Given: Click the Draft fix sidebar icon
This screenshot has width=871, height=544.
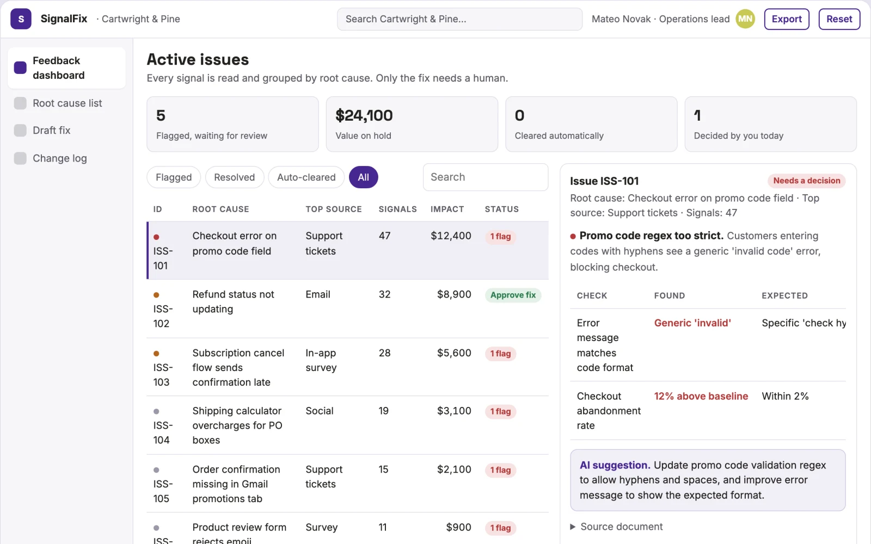Looking at the screenshot, I should (20, 131).
